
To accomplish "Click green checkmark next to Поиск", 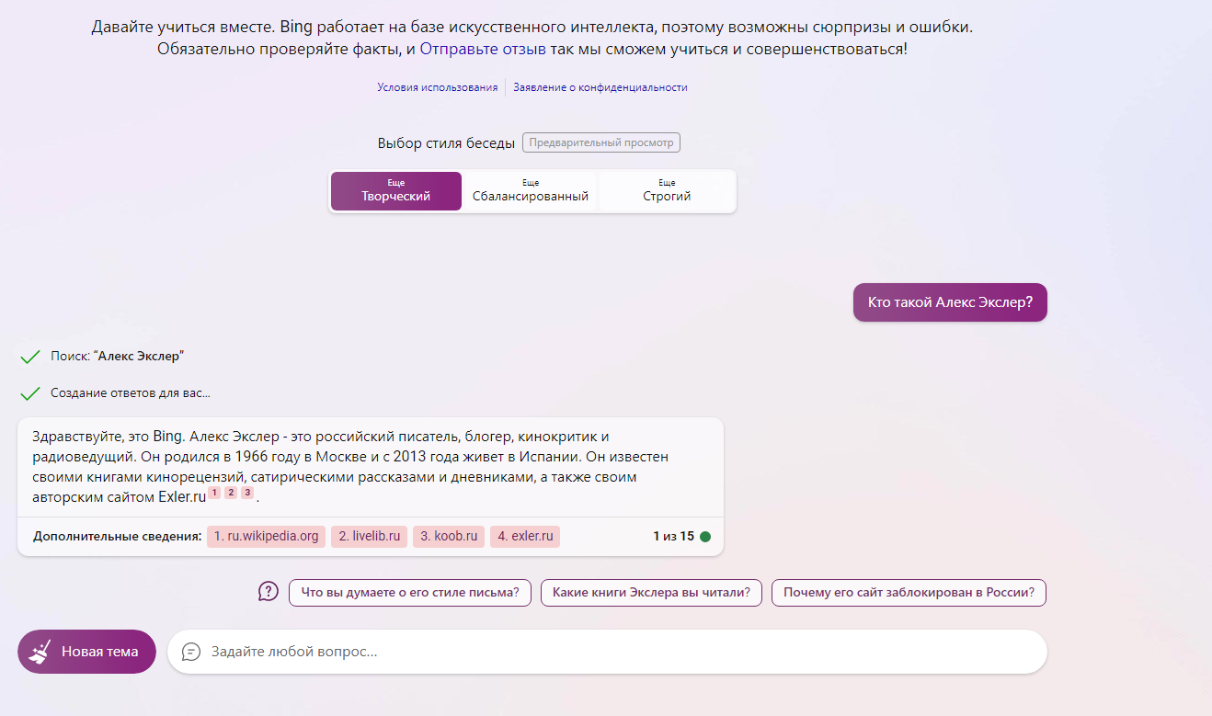I will [30, 356].
